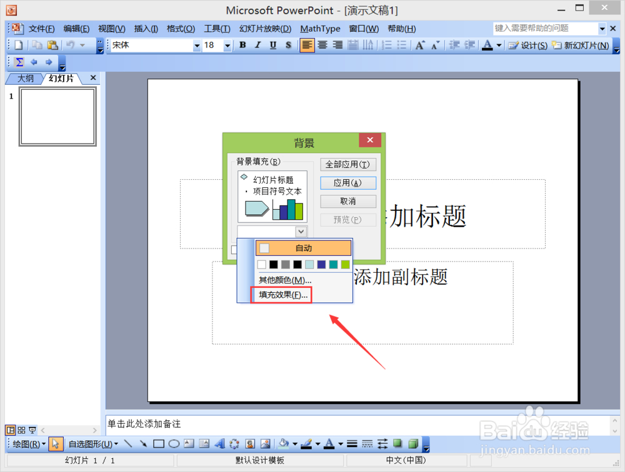The height and width of the screenshot is (472, 625).
Task: Switch to the 大纲 Outline tab
Action: pyautogui.click(x=26, y=79)
